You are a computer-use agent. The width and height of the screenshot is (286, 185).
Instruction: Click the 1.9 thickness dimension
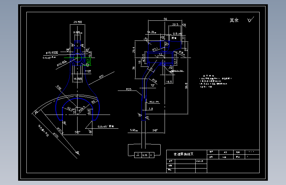151,109
